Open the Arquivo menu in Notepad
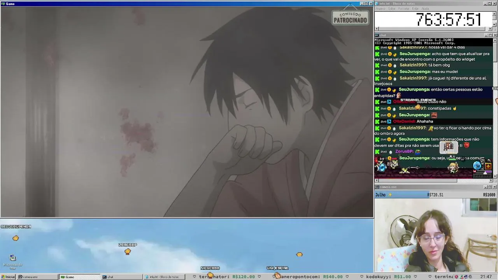Screen dimensions: 498x280 tap(380, 9)
